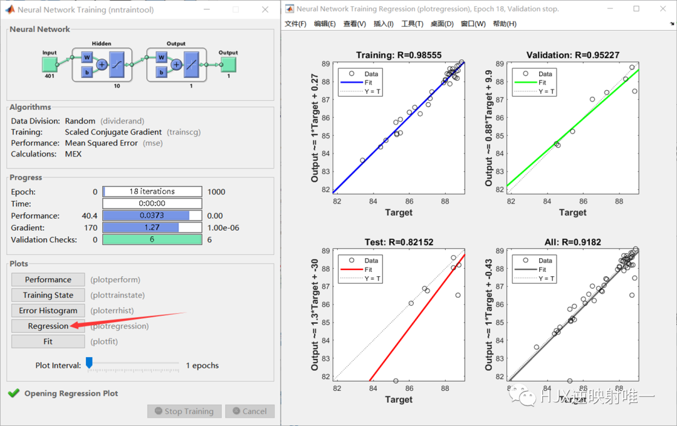Viewport: 677px width, 426px height.
Task: Open the 窗口(W) menu
Action: click(473, 24)
